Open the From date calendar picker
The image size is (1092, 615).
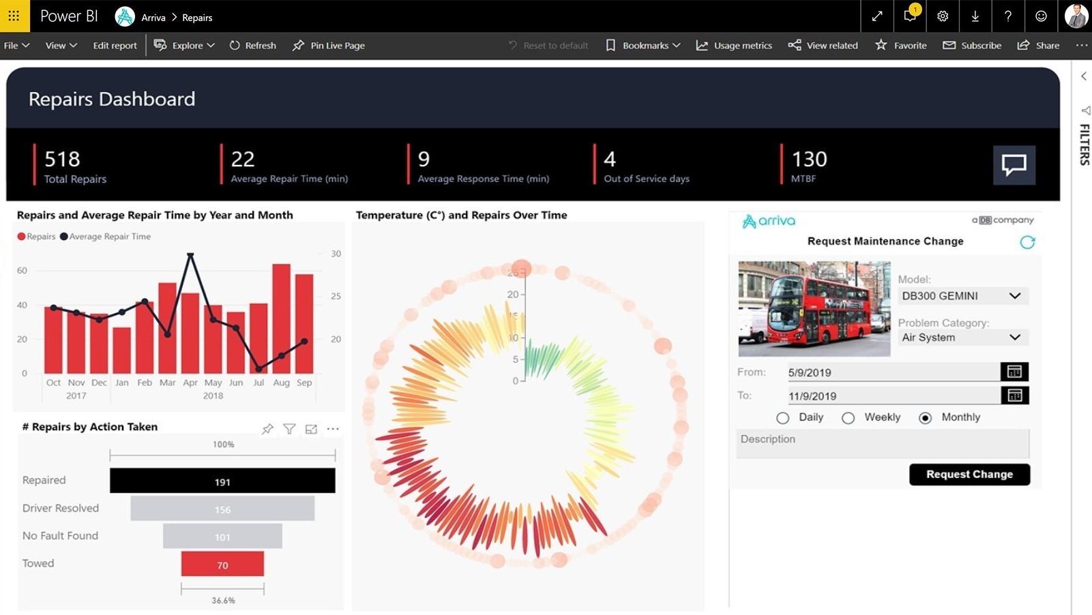coord(1014,372)
